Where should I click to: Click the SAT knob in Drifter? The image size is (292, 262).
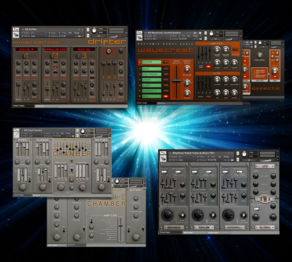(x=121, y=51)
